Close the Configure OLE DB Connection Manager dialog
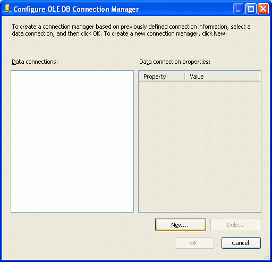Screen dimensions: 272x262 (x=263, y=9)
